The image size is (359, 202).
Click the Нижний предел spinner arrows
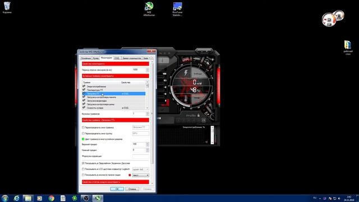[x=148, y=150]
